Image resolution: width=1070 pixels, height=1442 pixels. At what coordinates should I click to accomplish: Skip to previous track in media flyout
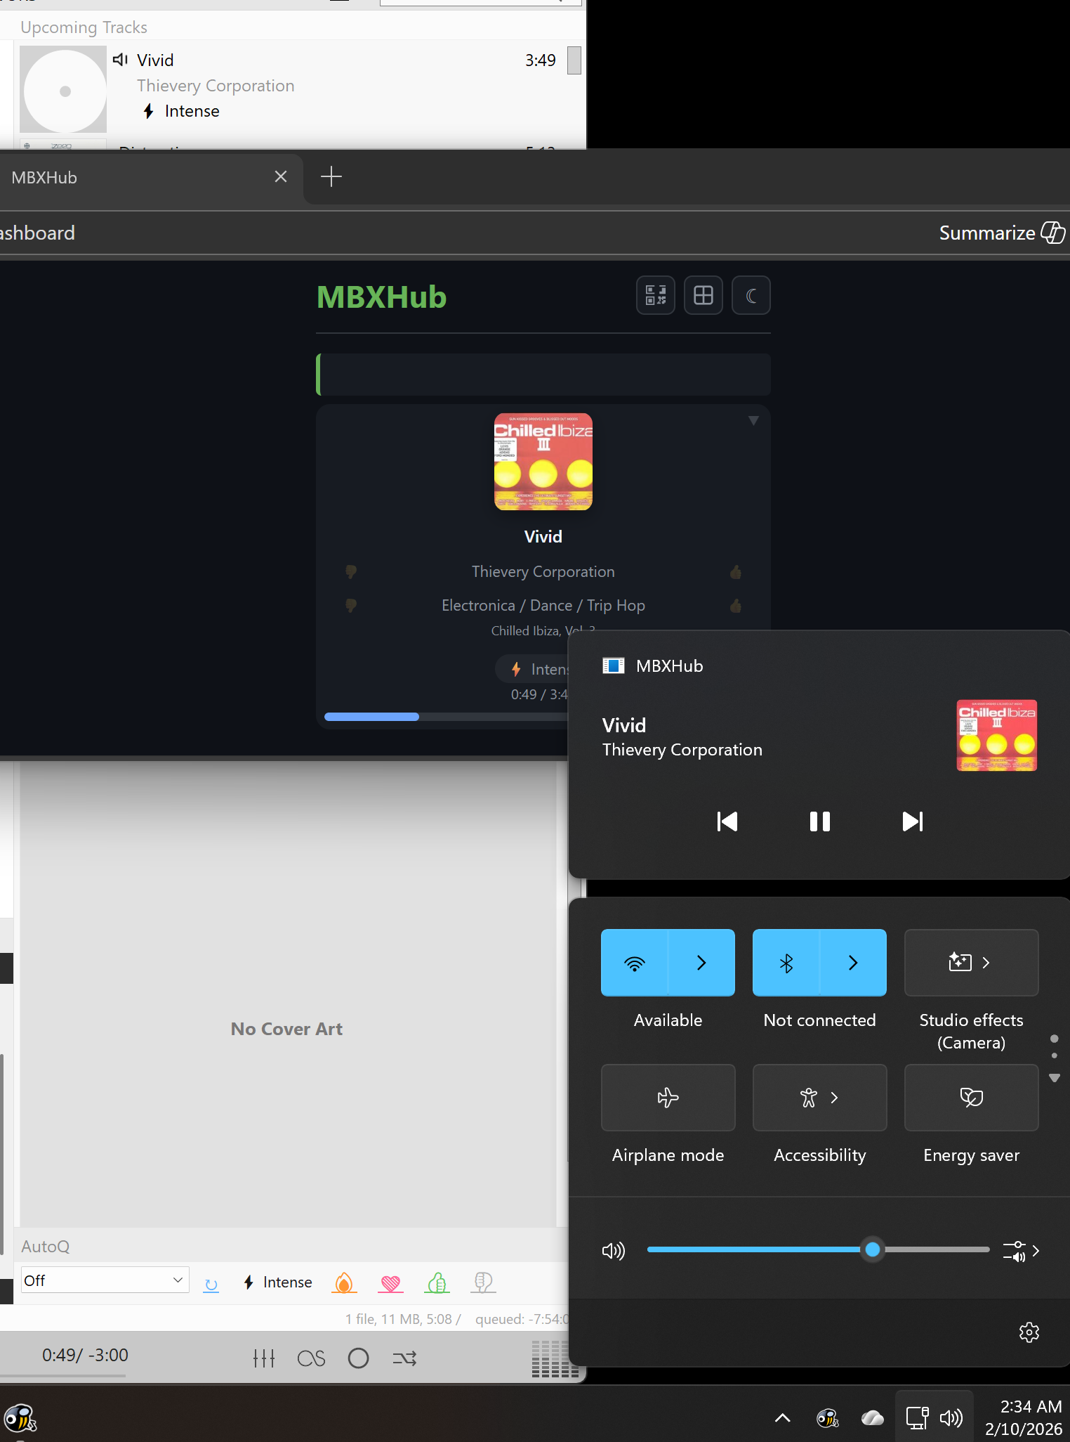[727, 821]
